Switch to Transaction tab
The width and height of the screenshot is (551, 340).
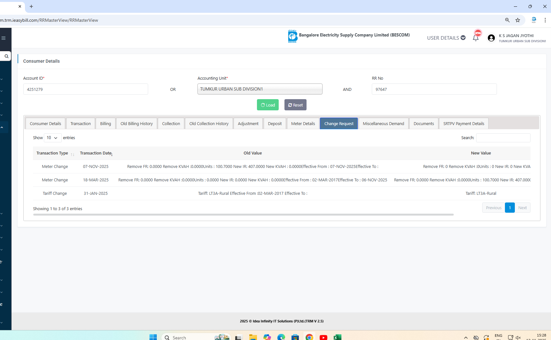81,124
